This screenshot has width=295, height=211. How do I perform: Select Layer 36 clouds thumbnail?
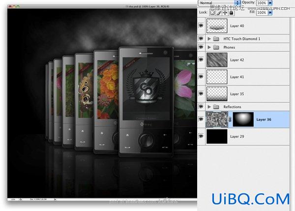point(217,120)
